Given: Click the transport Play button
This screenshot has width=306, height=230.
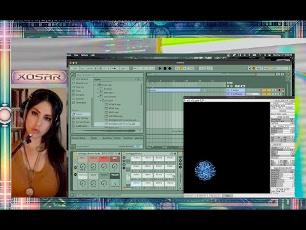Looking at the screenshot, I should pos(160,68).
